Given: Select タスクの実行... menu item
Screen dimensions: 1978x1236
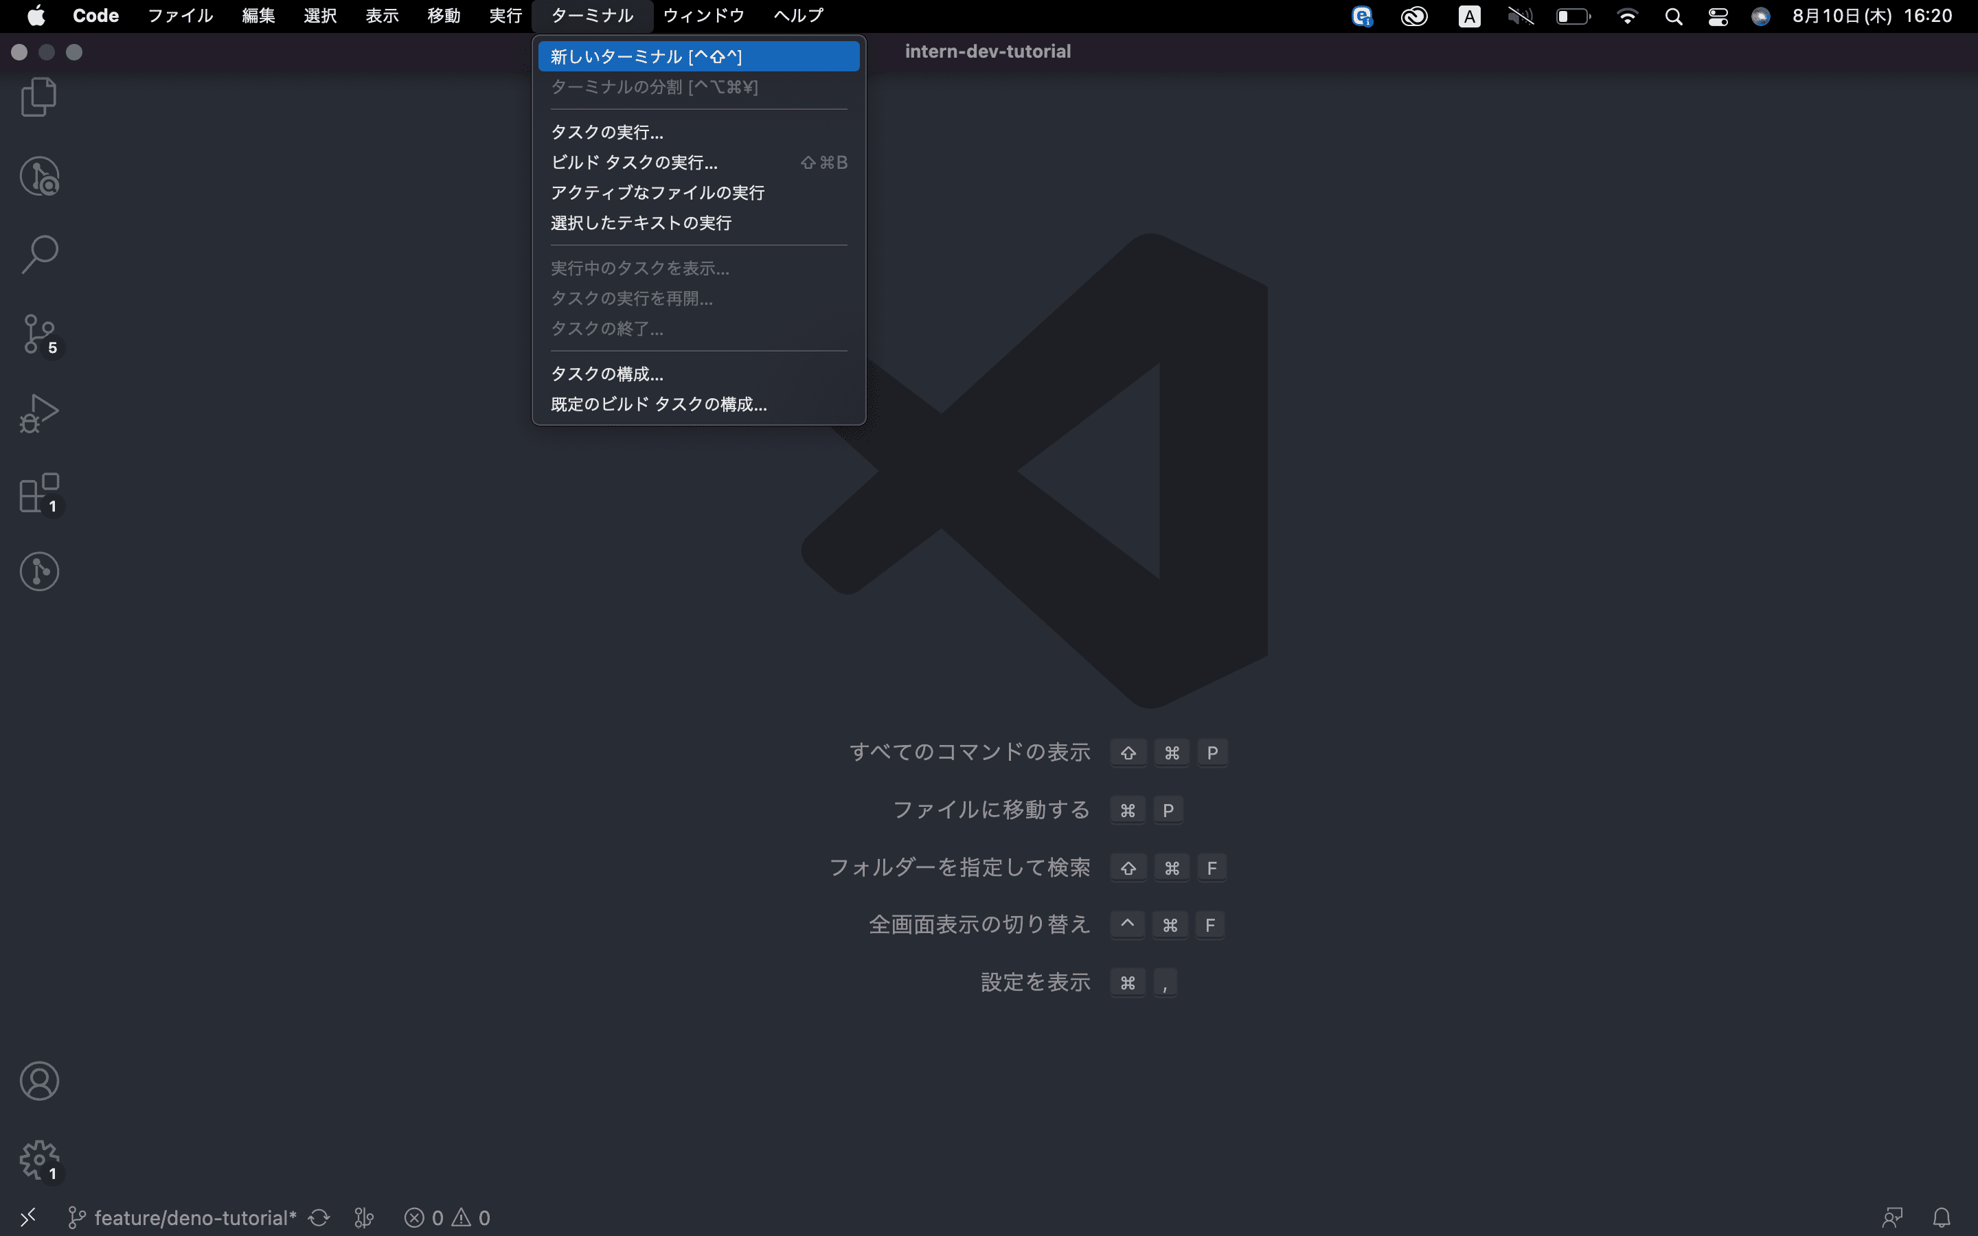Looking at the screenshot, I should 699,132.
